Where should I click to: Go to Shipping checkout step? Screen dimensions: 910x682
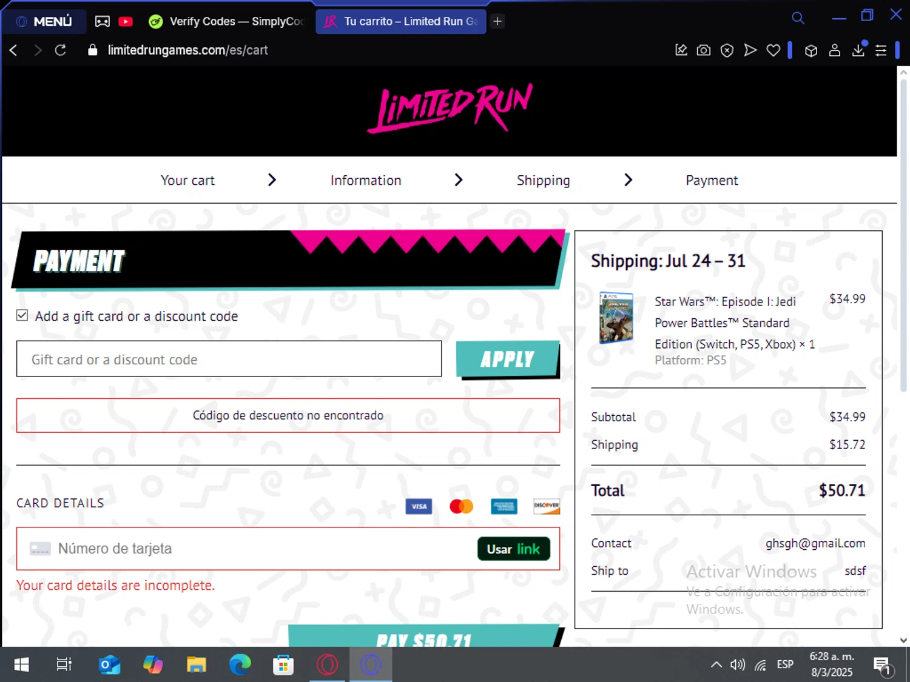[x=544, y=180]
